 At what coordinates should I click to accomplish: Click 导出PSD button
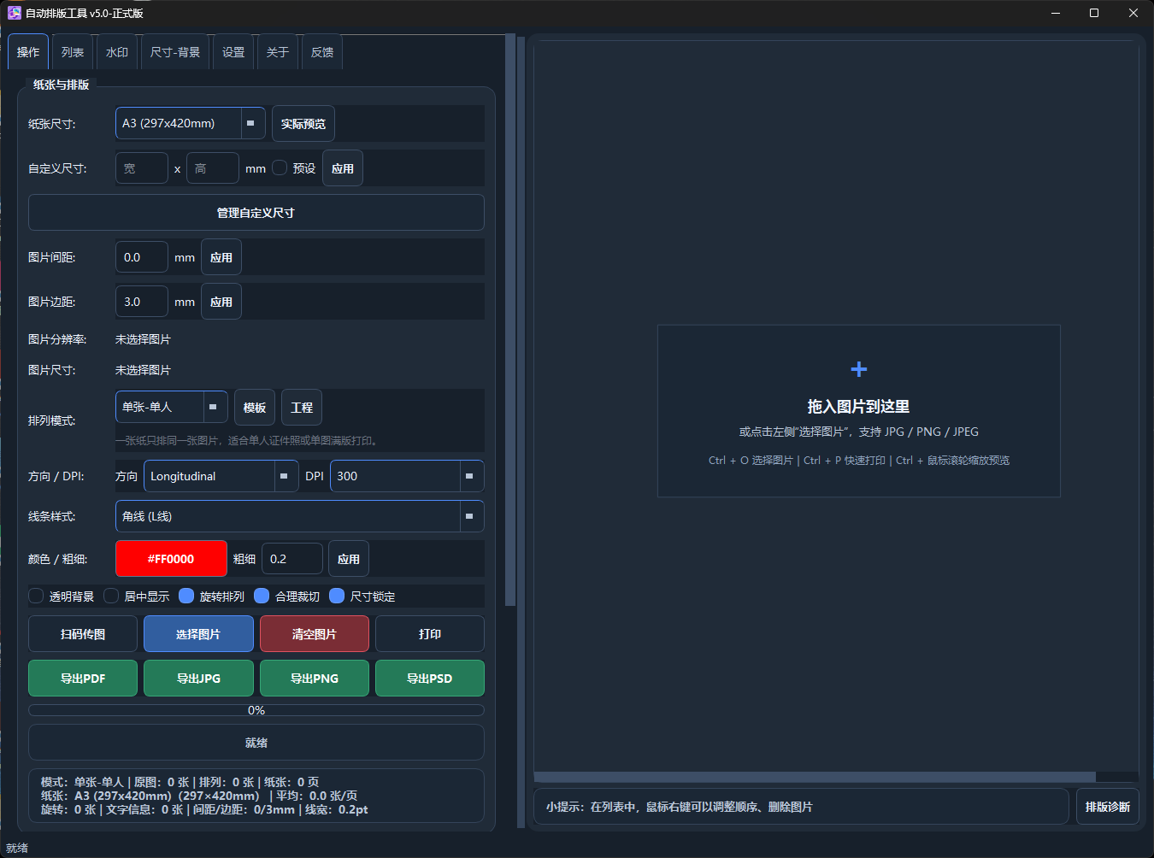430,679
